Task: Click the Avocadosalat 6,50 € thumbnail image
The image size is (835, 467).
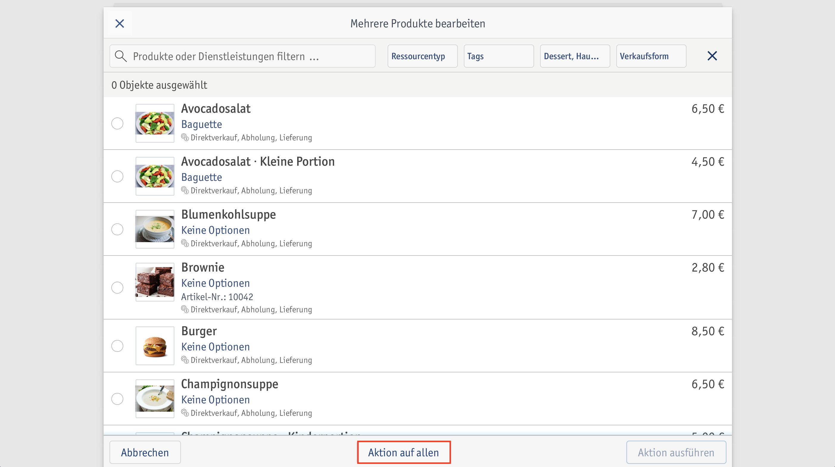Action: (155, 123)
